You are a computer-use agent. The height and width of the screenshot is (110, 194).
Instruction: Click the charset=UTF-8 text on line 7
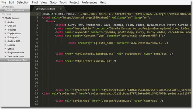[150, 36]
